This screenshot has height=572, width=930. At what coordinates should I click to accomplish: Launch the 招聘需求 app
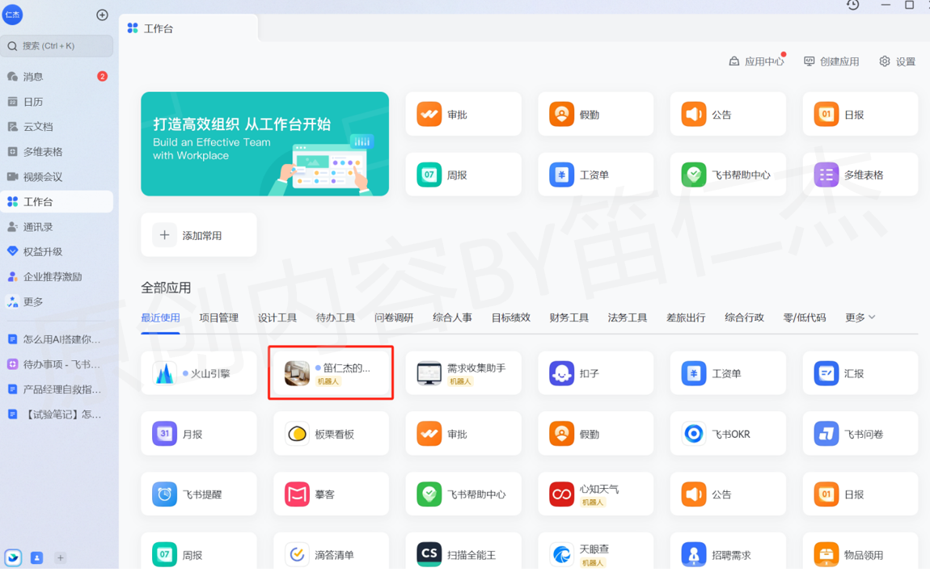(728, 553)
